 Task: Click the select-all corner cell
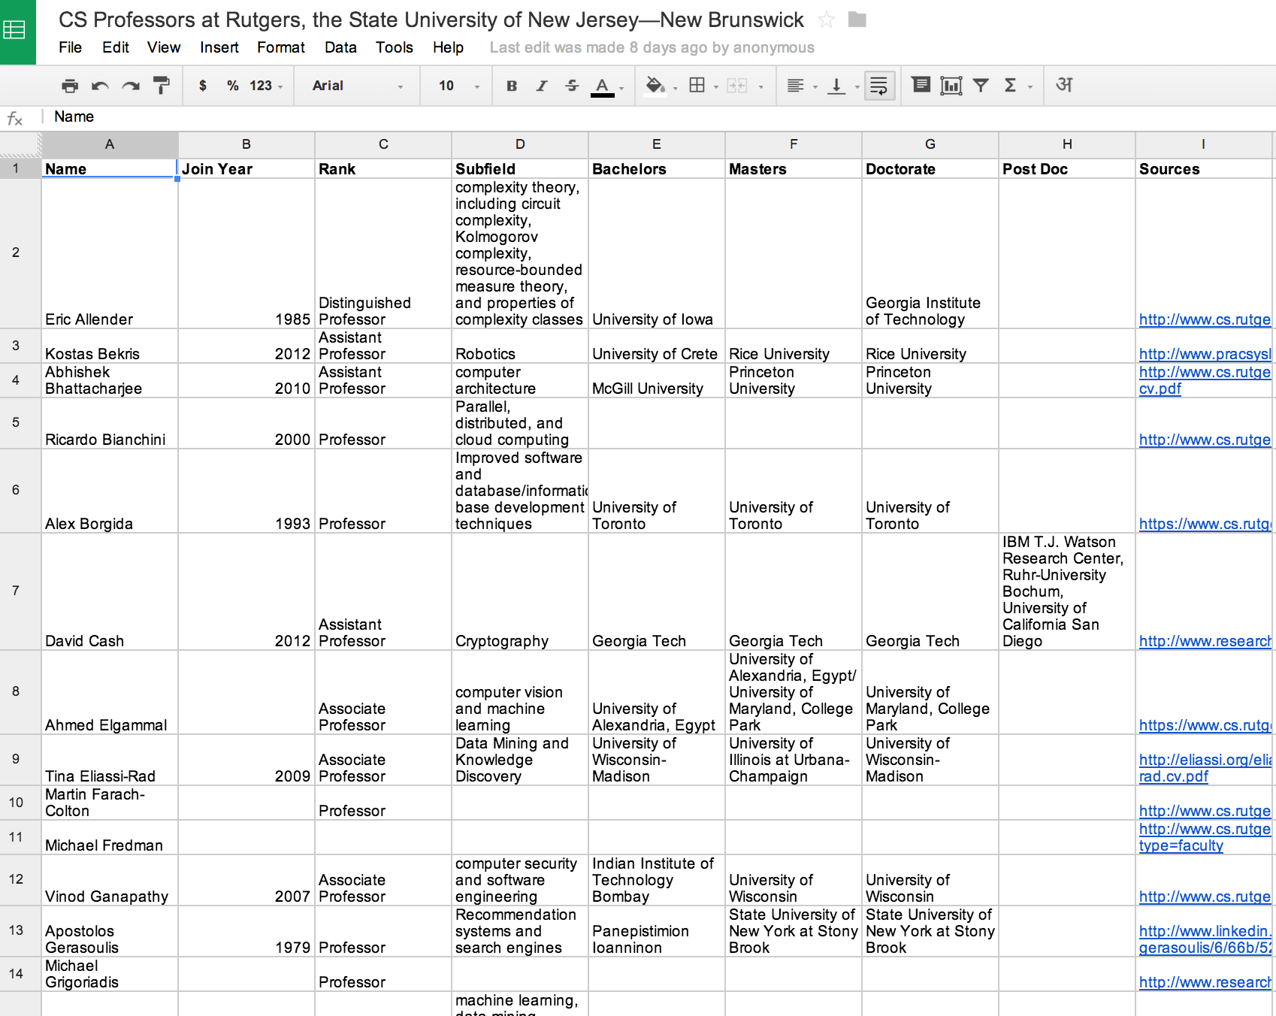pyautogui.click(x=20, y=144)
